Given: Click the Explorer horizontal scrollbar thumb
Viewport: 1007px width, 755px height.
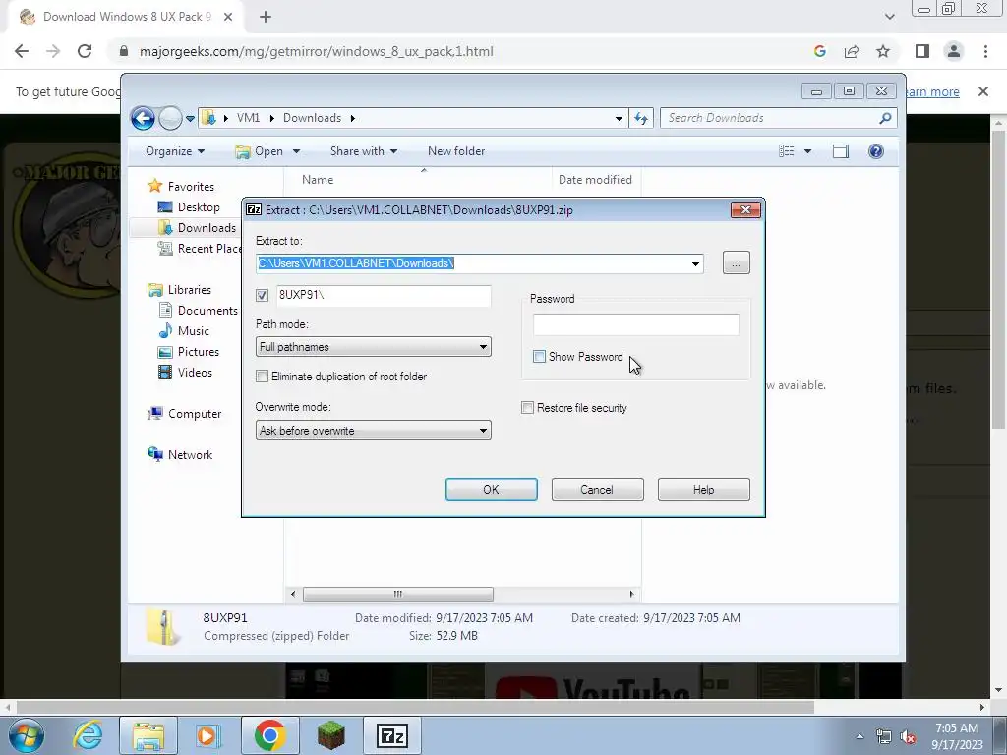Looking at the screenshot, I should tap(397, 594).
